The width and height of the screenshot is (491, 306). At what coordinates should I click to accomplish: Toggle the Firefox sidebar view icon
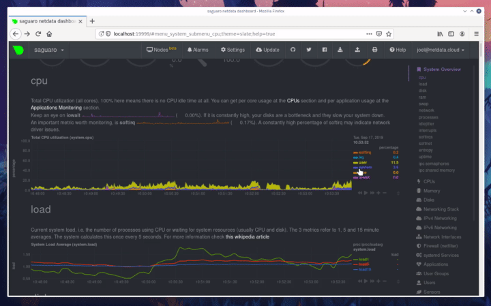pyautogui.click(x=451, y=34)
